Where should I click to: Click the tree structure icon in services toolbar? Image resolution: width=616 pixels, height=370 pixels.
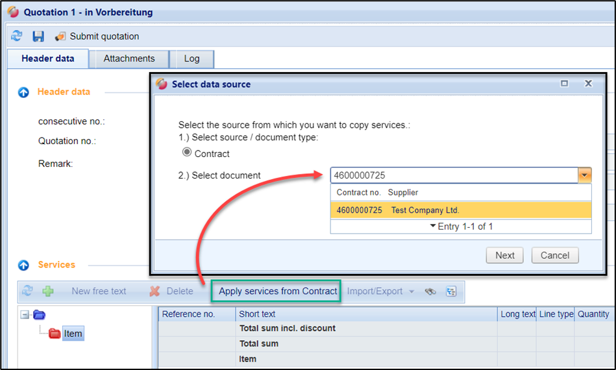point(451,291)
